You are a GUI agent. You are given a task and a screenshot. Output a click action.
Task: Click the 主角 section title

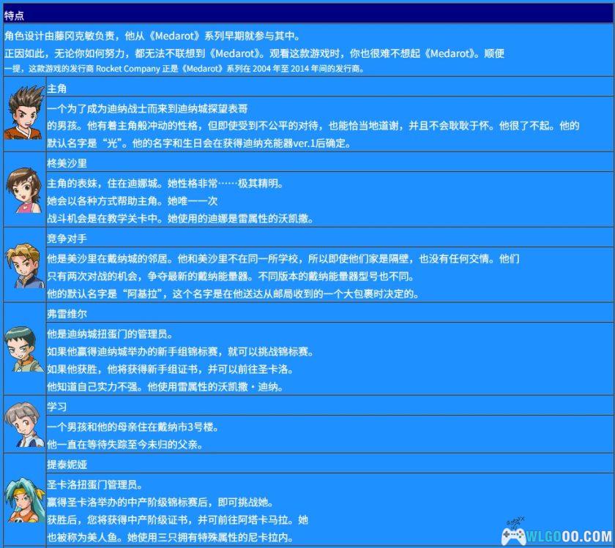tap(57, 87)
